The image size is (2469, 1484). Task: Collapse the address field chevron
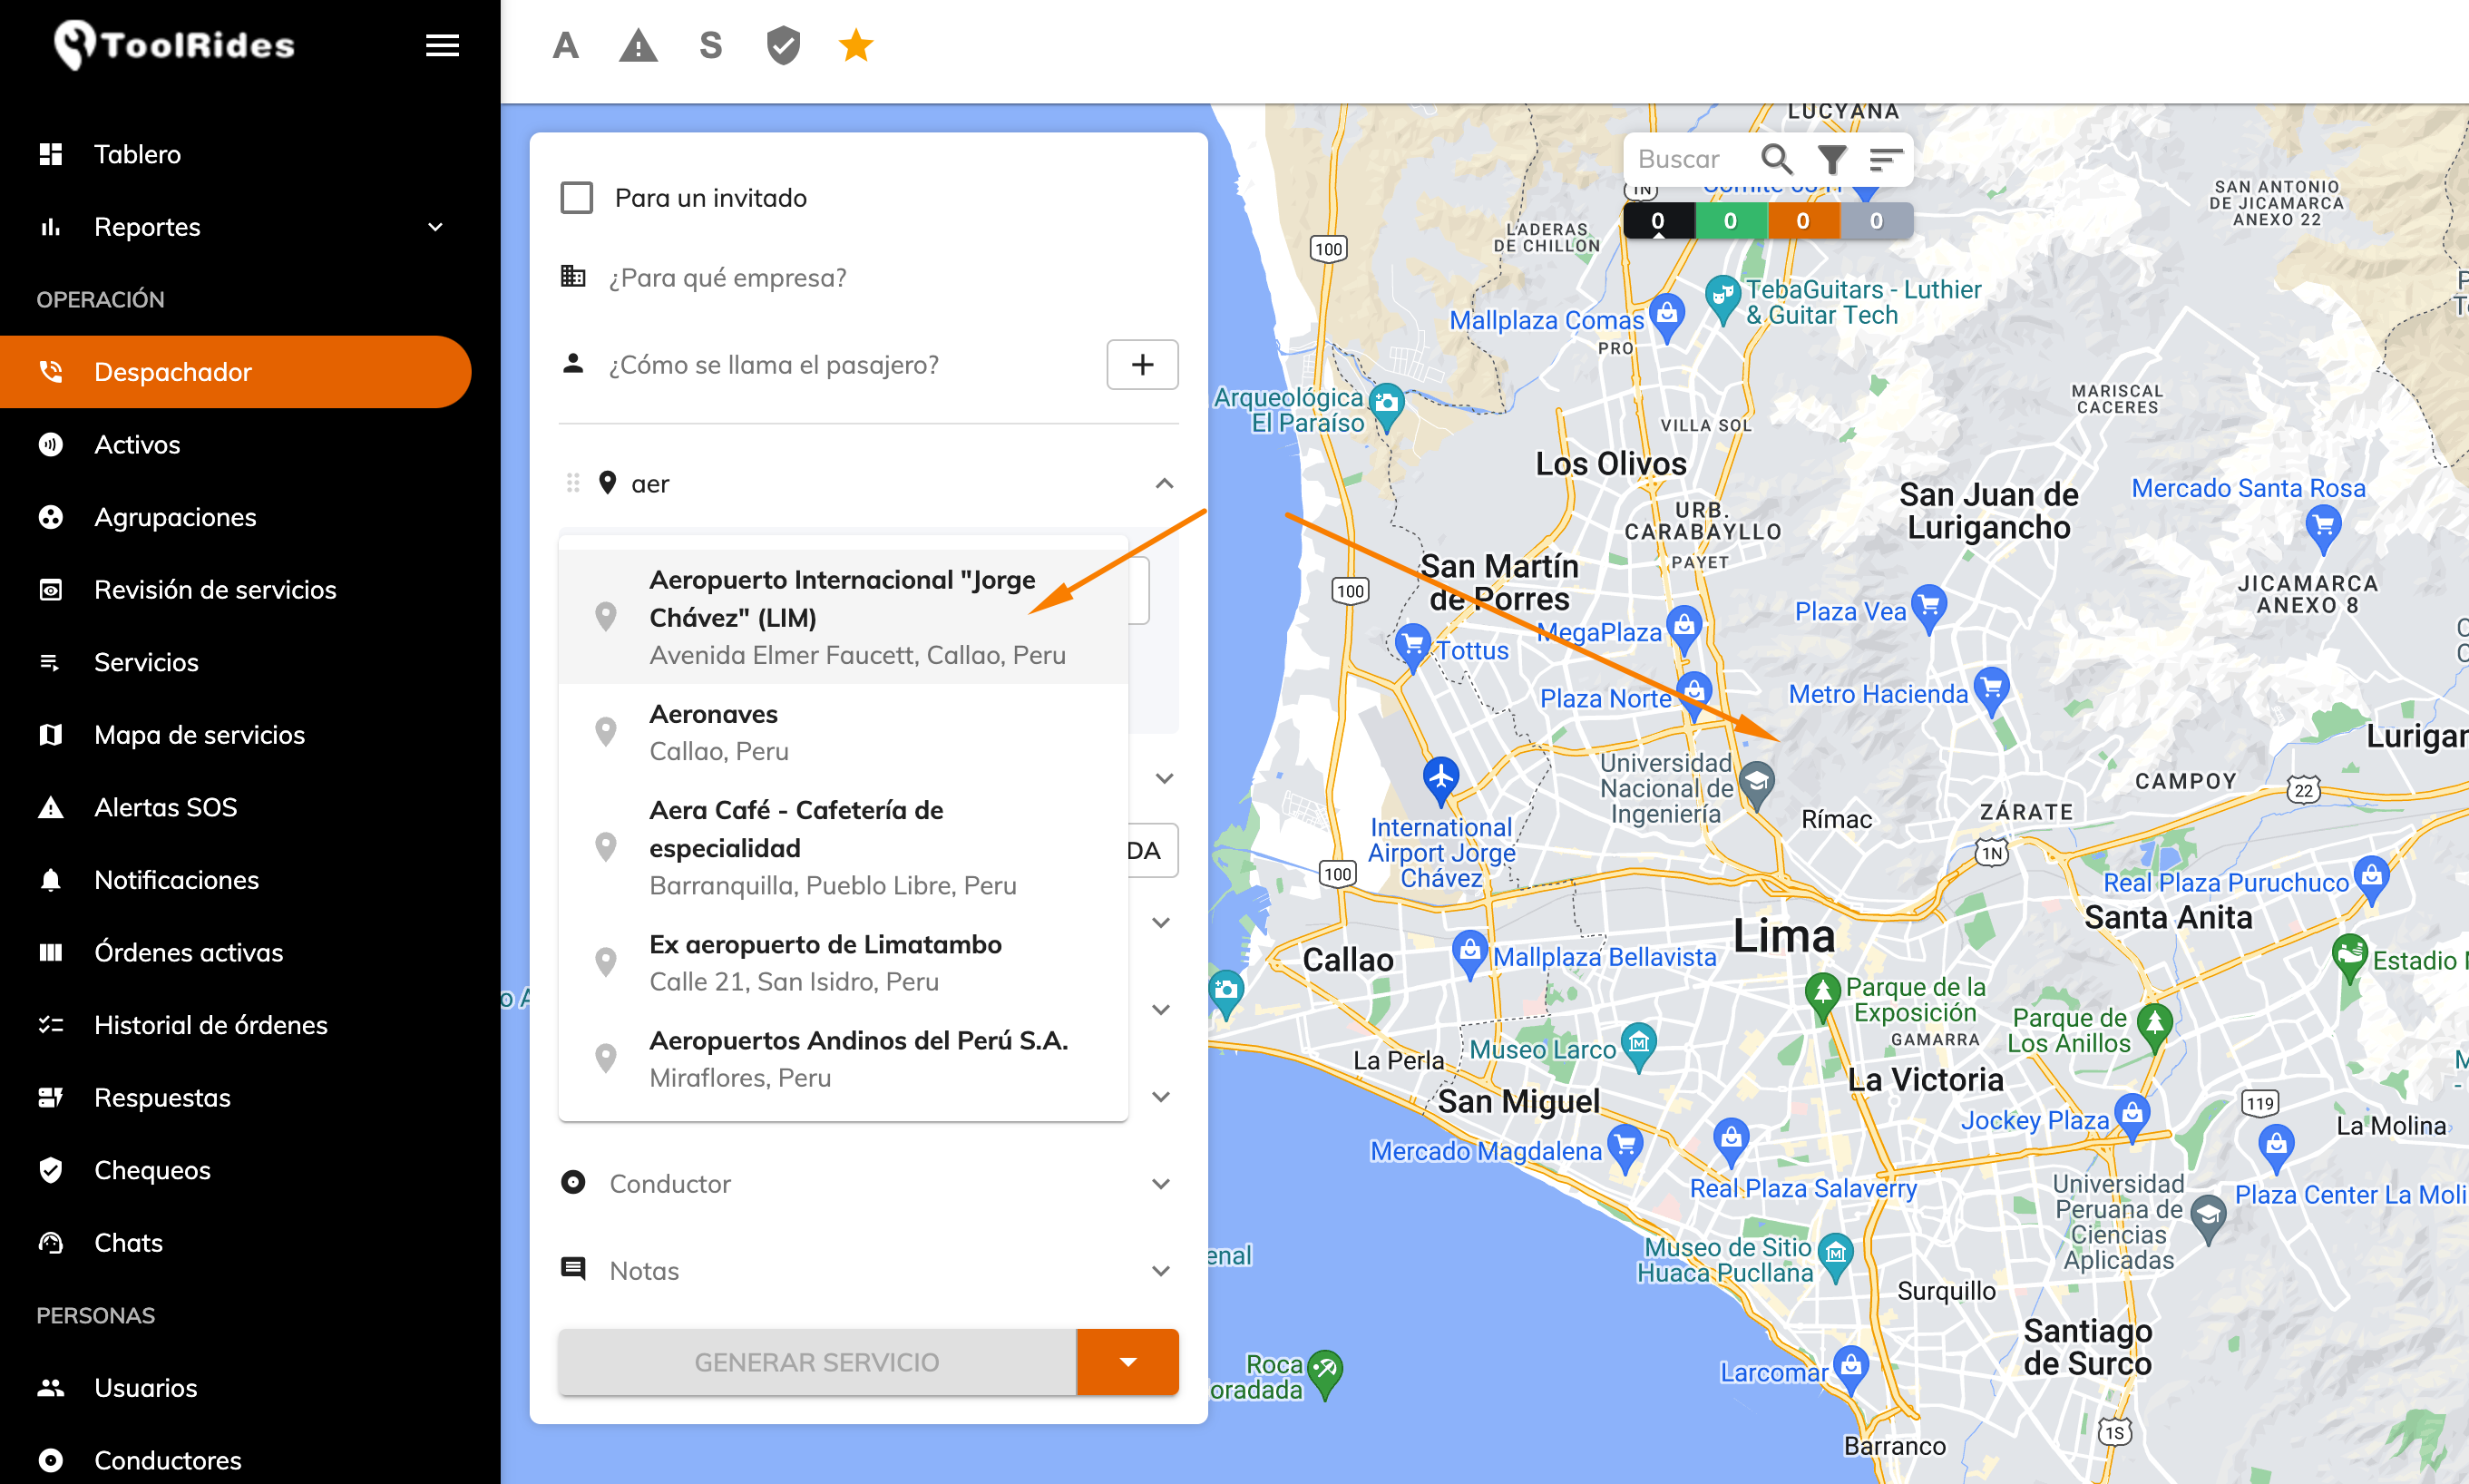coord(1164,483)
